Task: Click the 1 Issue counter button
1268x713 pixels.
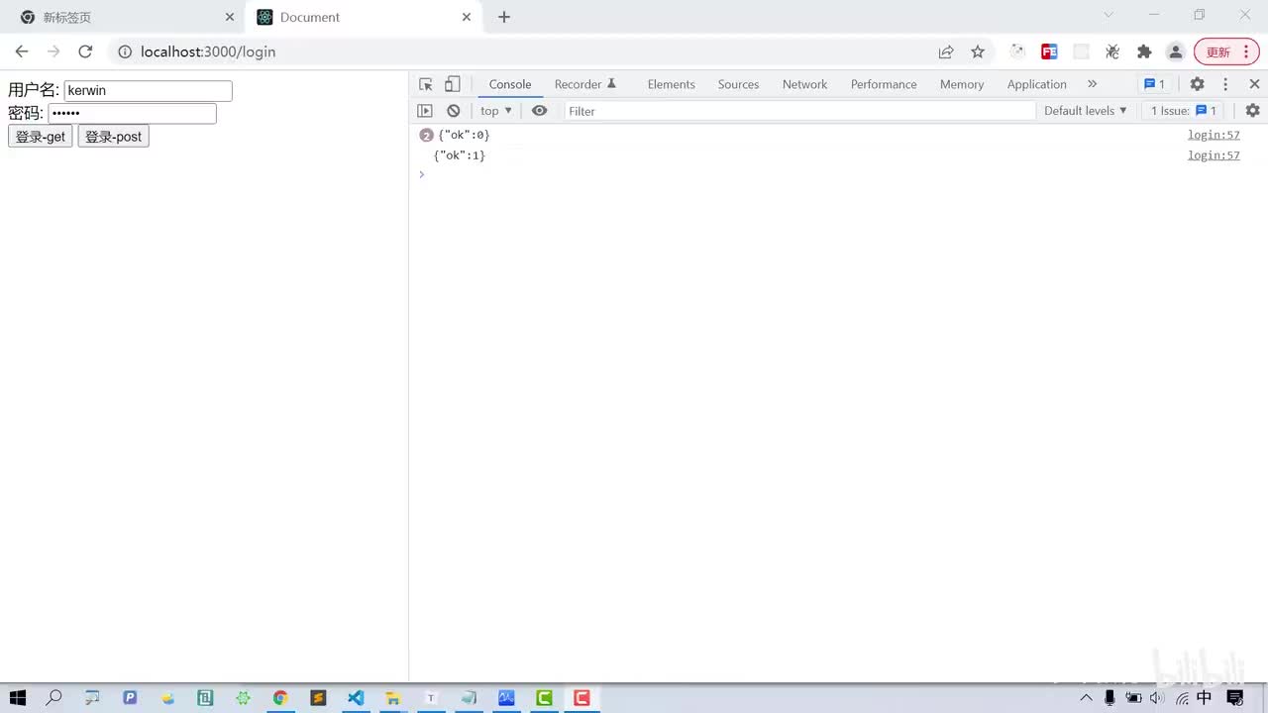Action: (1183, 111)
